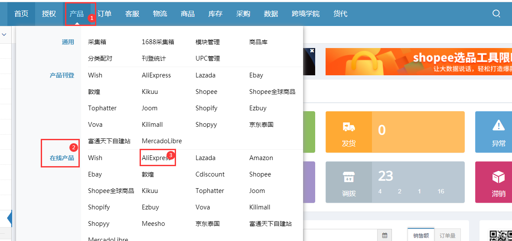Switch to the 销售额 tab
The width and height of the screenshot is (512, 241).
(421, 235)
